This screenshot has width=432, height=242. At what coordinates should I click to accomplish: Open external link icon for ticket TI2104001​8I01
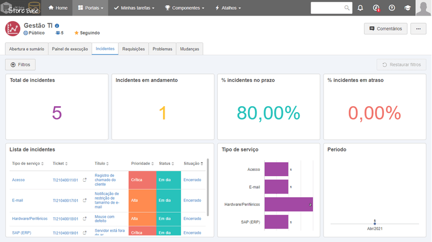[x=85, y=219]
